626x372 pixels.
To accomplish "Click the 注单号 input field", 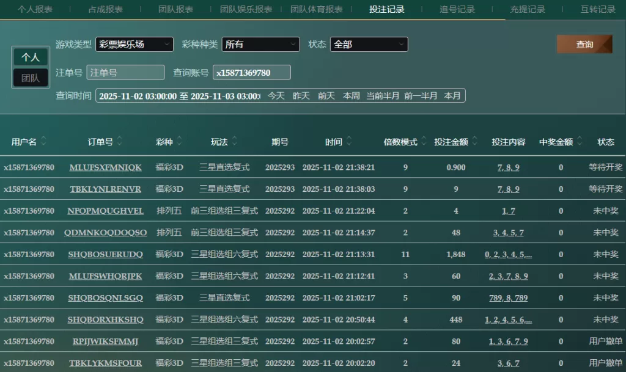I will coord(125,73).
